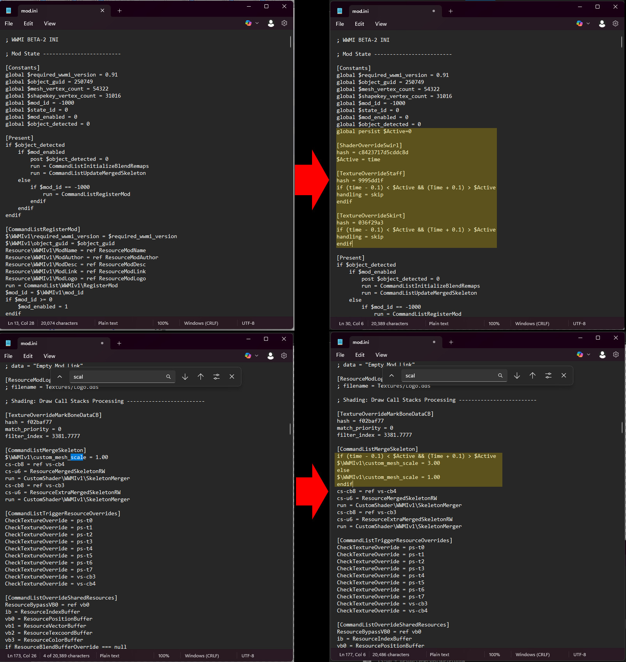Click the account icon in bottom-left window
The height and width of the screenshot is (662, 626).
coord(271,356)
